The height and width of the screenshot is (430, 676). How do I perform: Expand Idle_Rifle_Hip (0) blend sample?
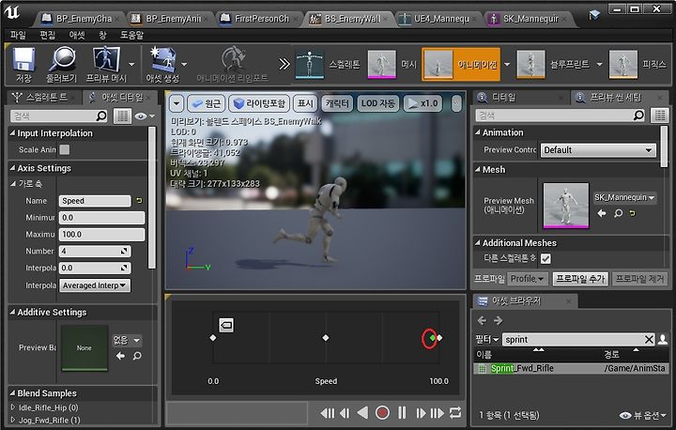[x=13, y=407]
